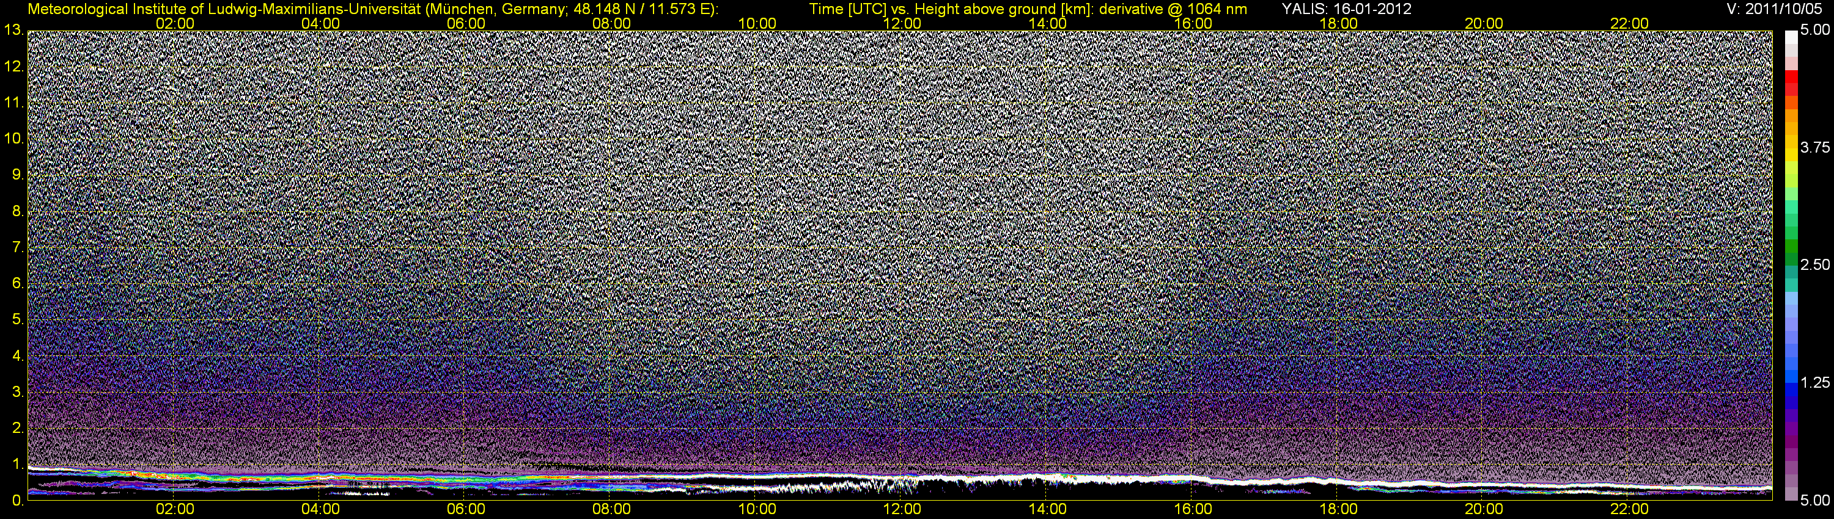Click the height axis label "9."
The image size is (1834, 519).
pos(17,175)
